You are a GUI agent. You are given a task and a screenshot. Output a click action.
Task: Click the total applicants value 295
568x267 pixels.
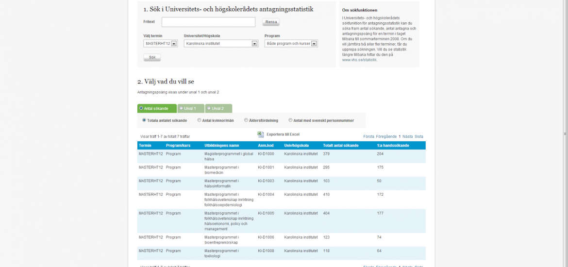pos(326,167)
